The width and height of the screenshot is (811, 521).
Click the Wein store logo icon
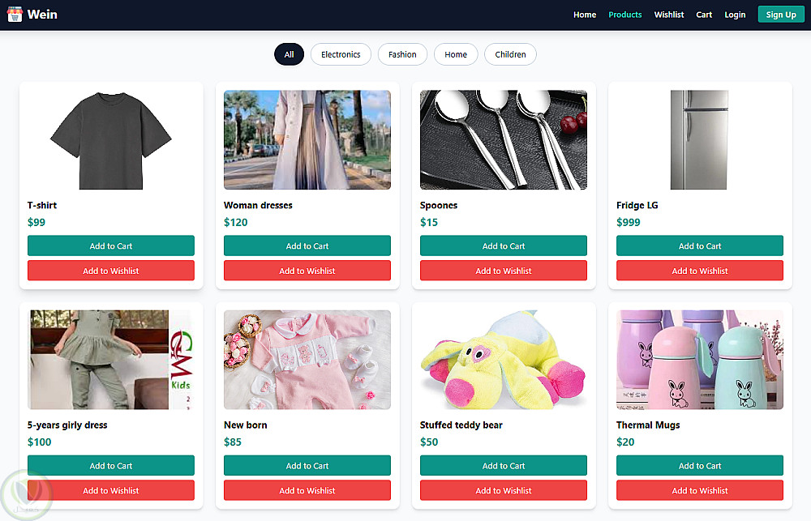(x=15, y=15)
